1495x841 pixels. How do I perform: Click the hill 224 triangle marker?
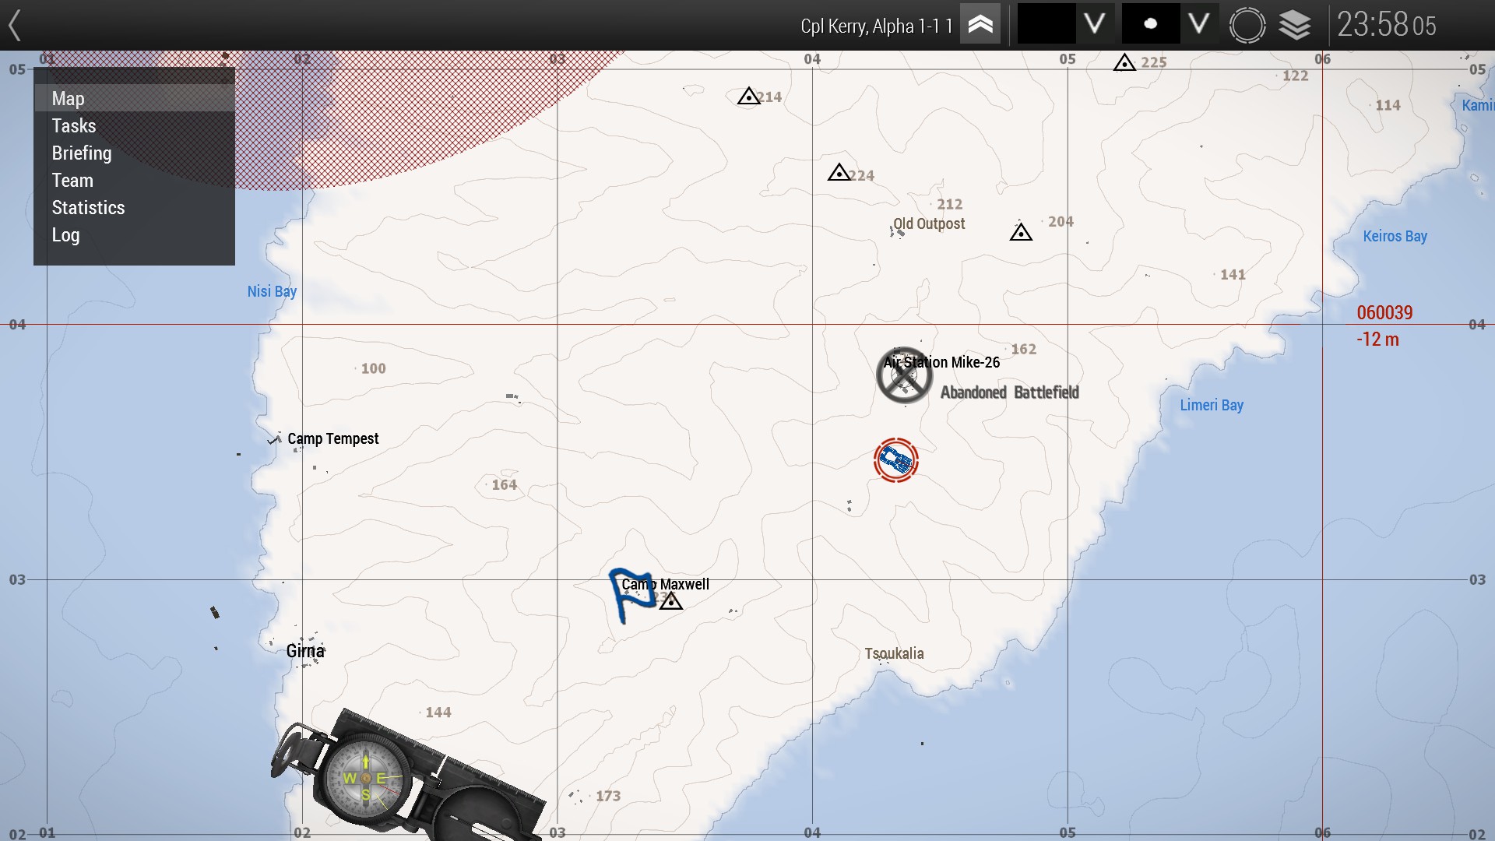[839, 173]
